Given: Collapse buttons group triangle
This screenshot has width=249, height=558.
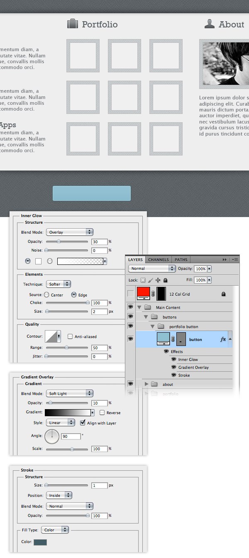Looking at the screenshot, I should pos(146,317).
